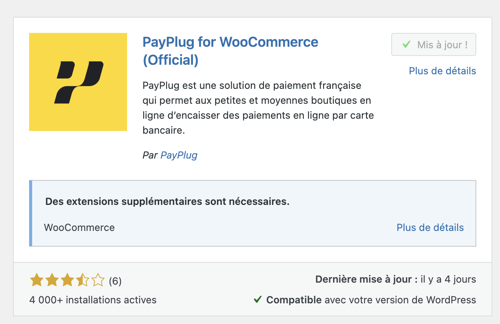Click the first rating star
Viewport: 500px width, 324px height.
[37, 280]
